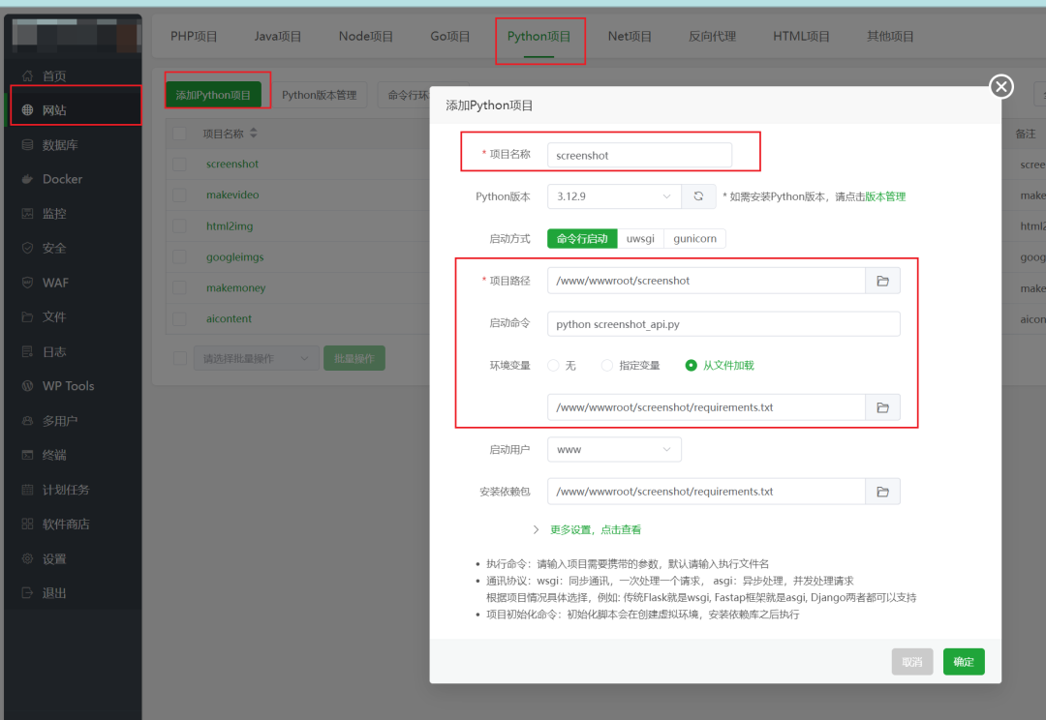Open the Python version 3.12.9 dropdown

614,196
